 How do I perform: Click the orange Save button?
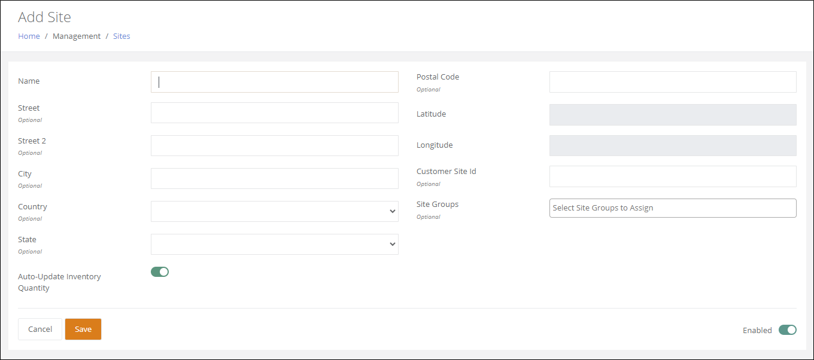[83, 329]
